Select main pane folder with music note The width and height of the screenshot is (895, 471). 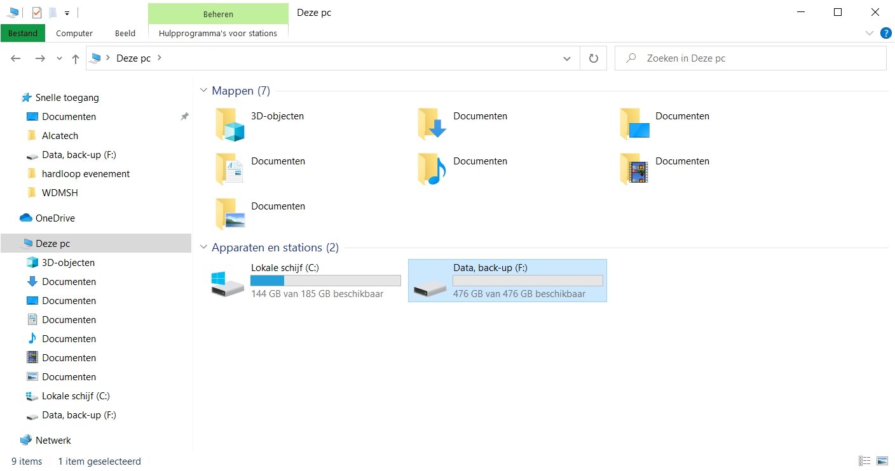pos(463,169)
